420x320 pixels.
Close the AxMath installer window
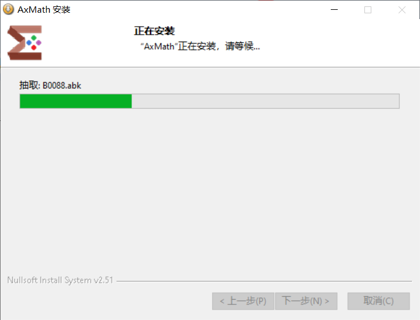402,10
